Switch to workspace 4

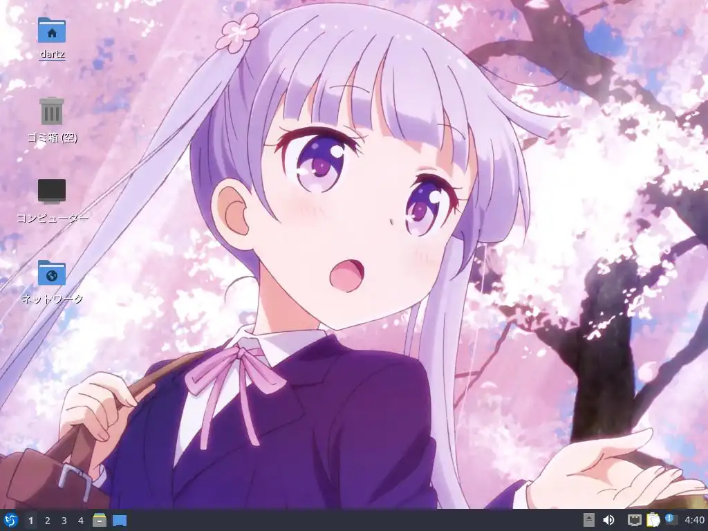coord(81,521)
